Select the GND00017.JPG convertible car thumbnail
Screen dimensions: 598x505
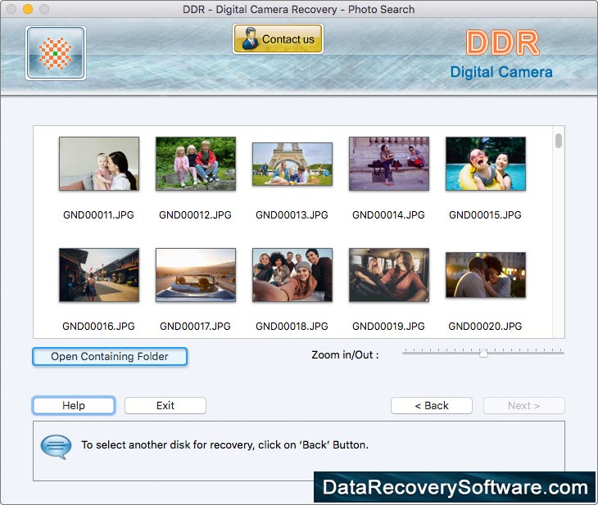tap(196, 275)
